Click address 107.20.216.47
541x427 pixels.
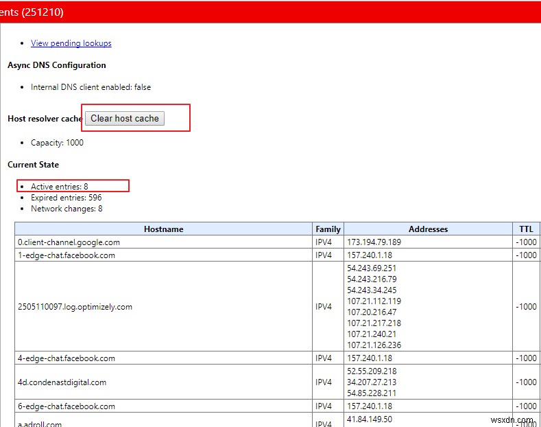pyautogui.click(x=372, y=312)
